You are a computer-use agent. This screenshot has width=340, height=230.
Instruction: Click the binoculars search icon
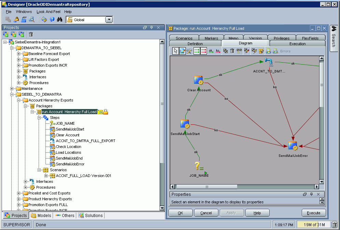pyautogui.click(x=60, y=20)
